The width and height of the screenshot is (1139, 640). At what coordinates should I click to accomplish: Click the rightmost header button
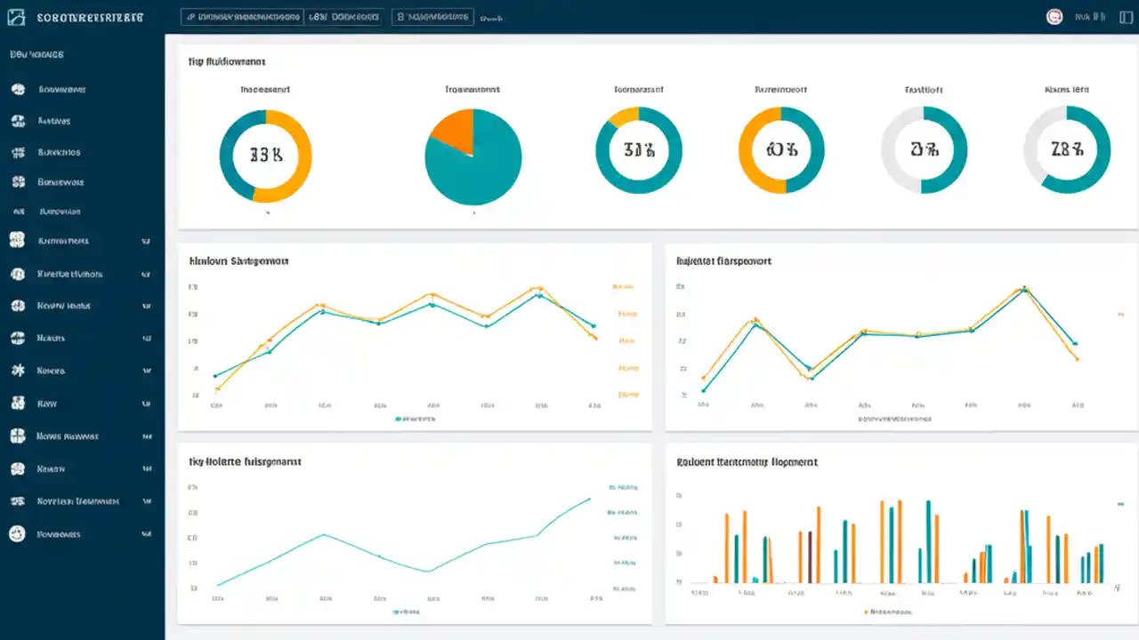pyautogui.click(x=432, y=16)
